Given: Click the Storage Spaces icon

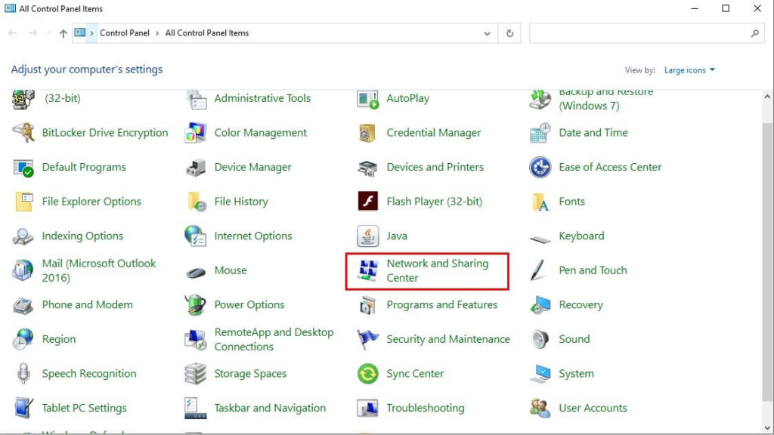Looking at the screenshot, I should pyautogui.click(x=196, y=373).
